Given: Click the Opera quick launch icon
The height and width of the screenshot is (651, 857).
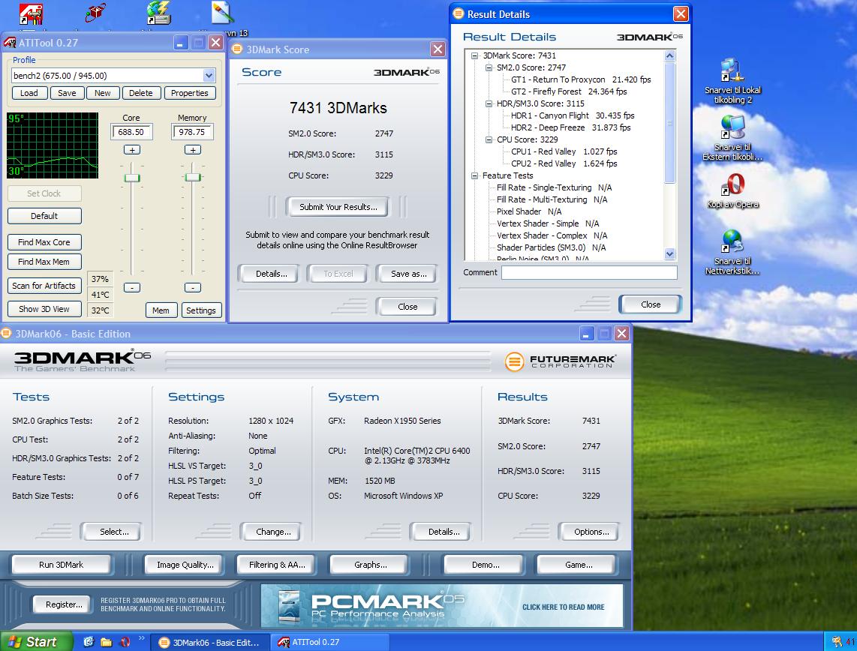Looking at the screenshot, I should coord(125,642).
